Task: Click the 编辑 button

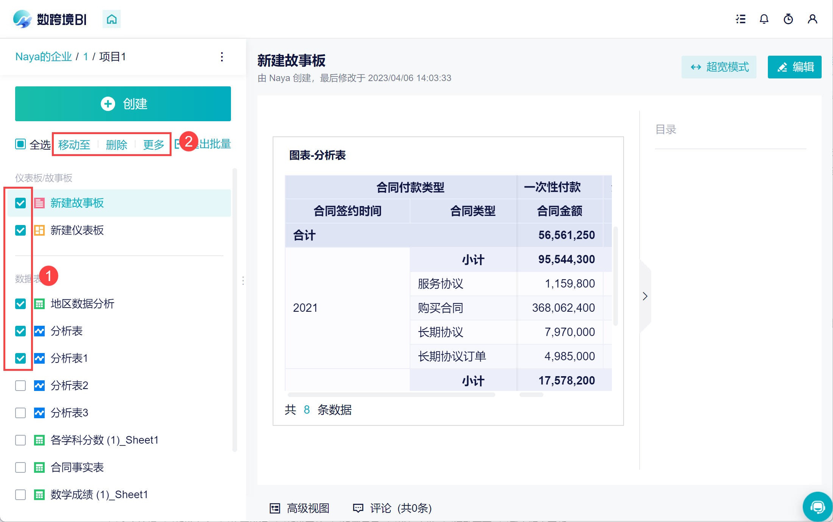Action: click(794, 67)
